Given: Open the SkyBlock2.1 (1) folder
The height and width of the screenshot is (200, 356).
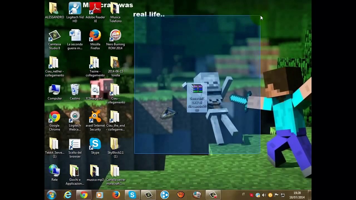Looking at the screenshot, I should 115,148.
